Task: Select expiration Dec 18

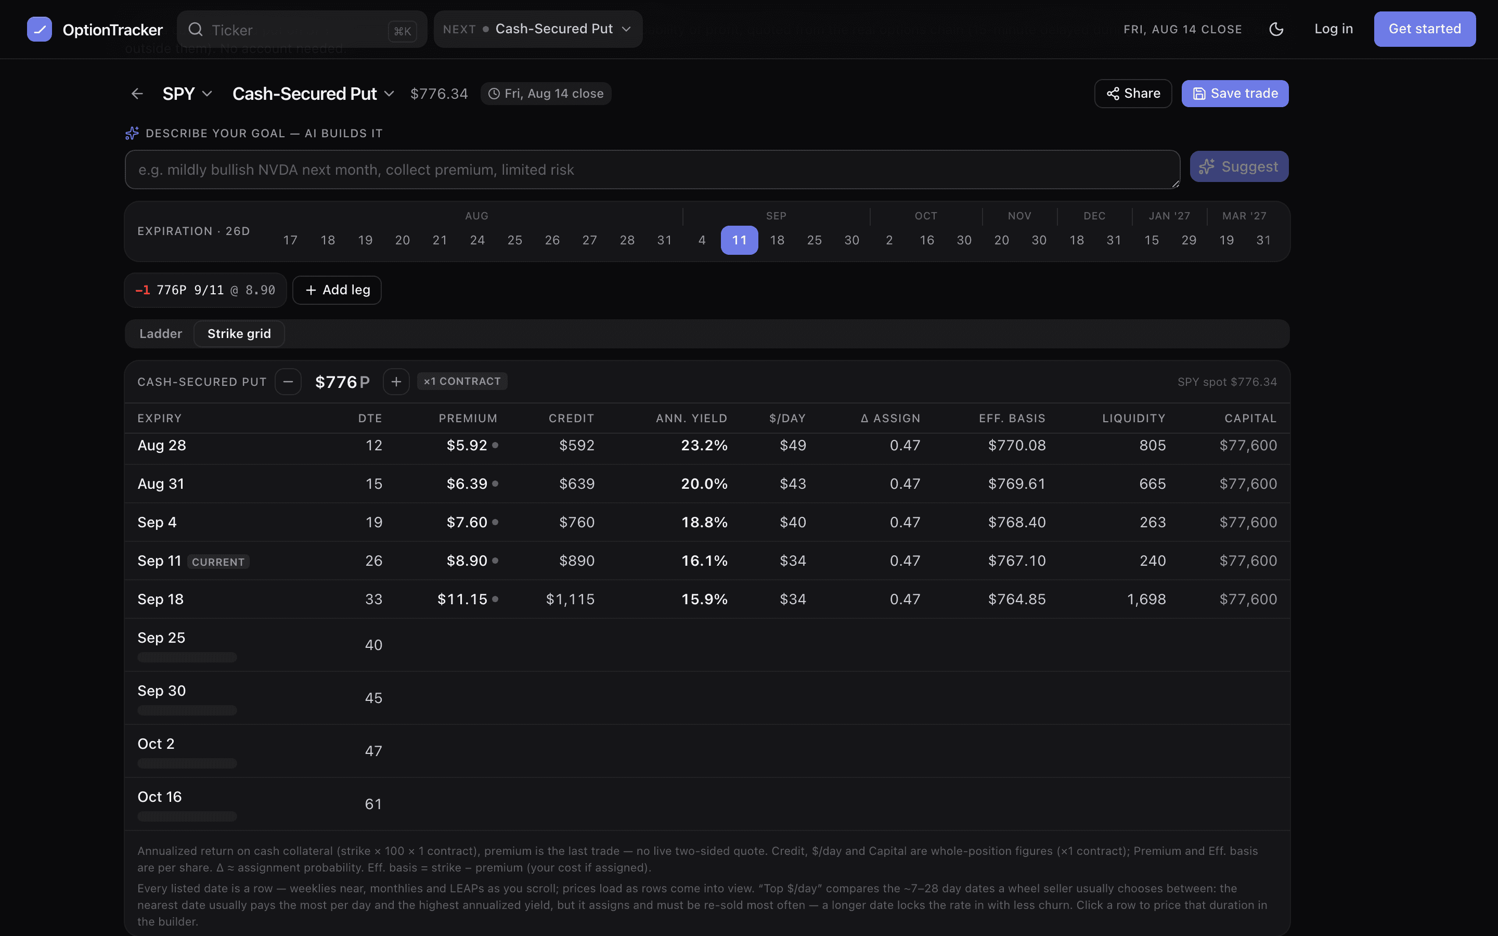Action: 1077,240
